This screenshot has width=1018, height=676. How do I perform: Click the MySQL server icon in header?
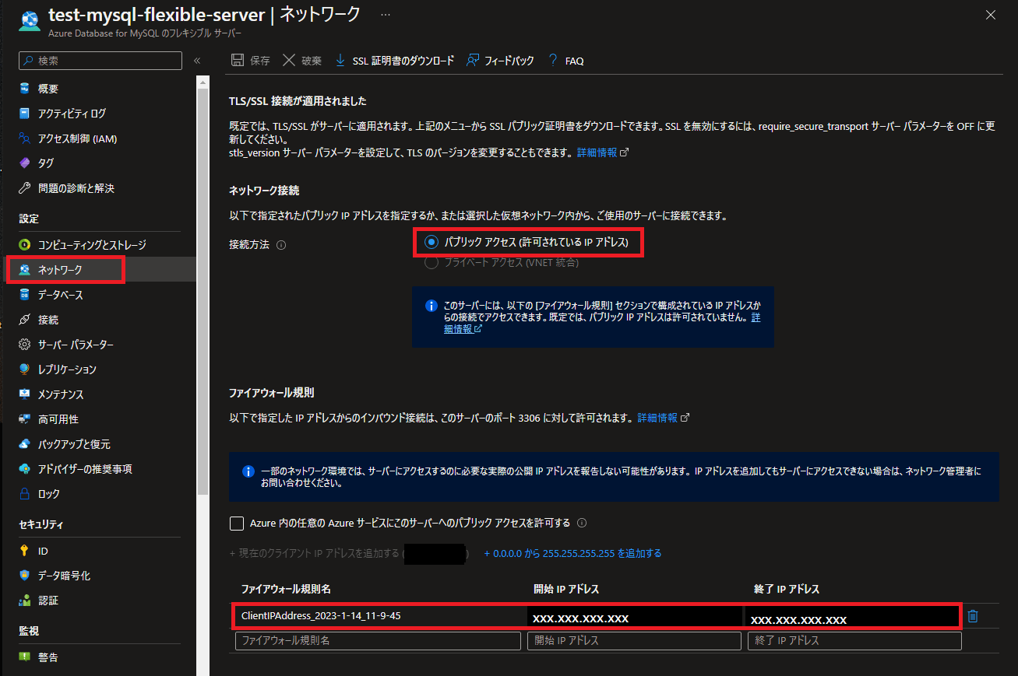(29, 20)
